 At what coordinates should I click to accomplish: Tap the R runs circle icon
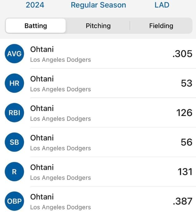pyautogui.click(x=14, y=172)
